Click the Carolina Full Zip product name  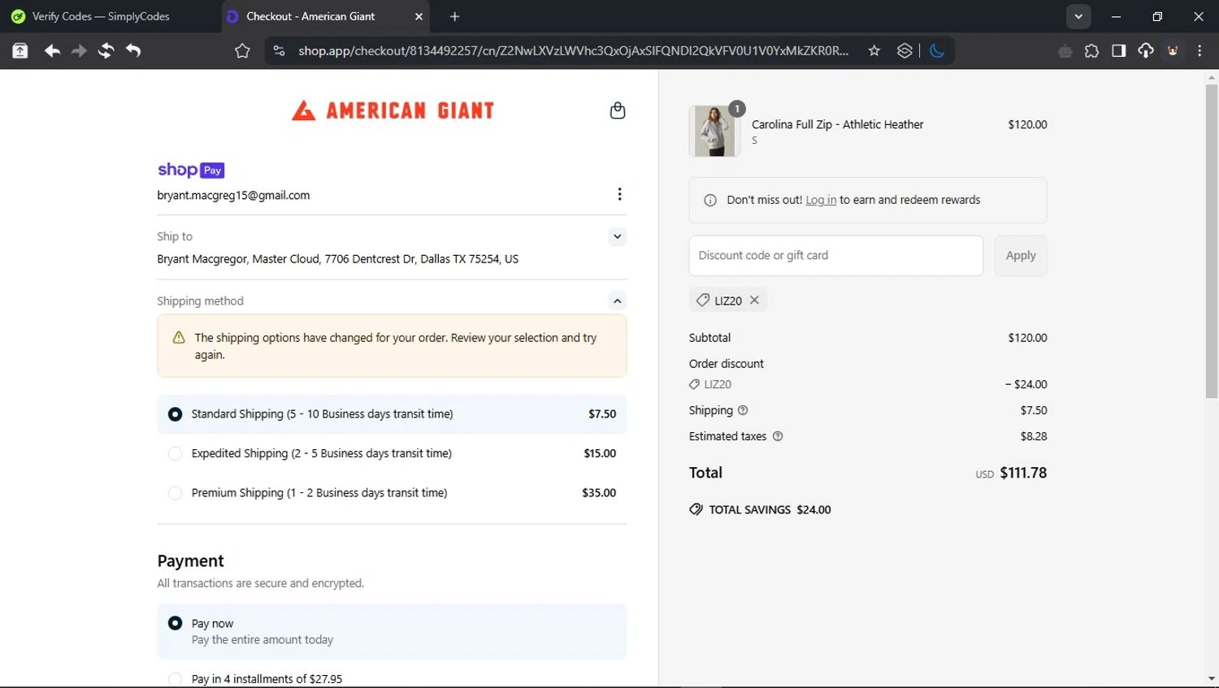click(x=837, y=124)
